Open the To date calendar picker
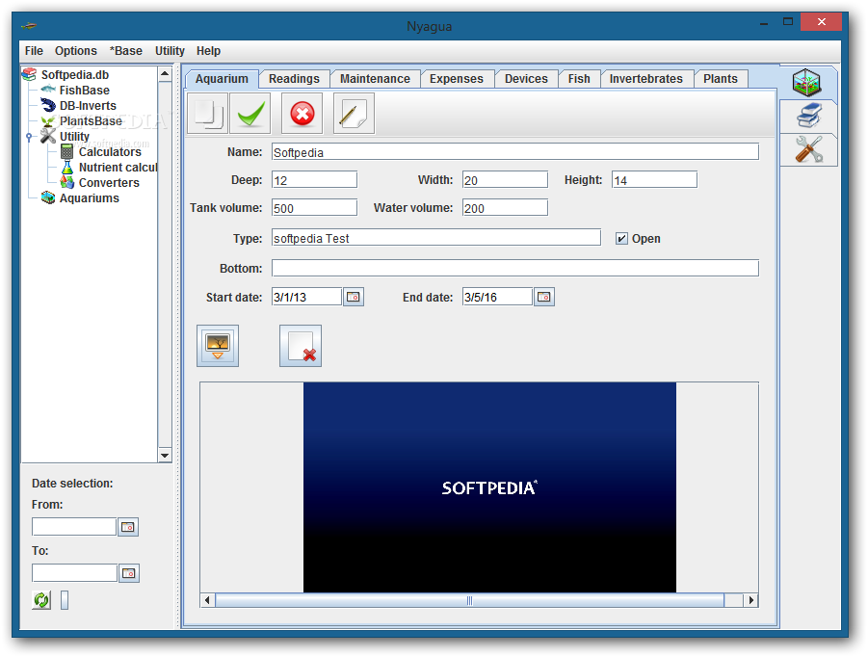 (128, 573)
